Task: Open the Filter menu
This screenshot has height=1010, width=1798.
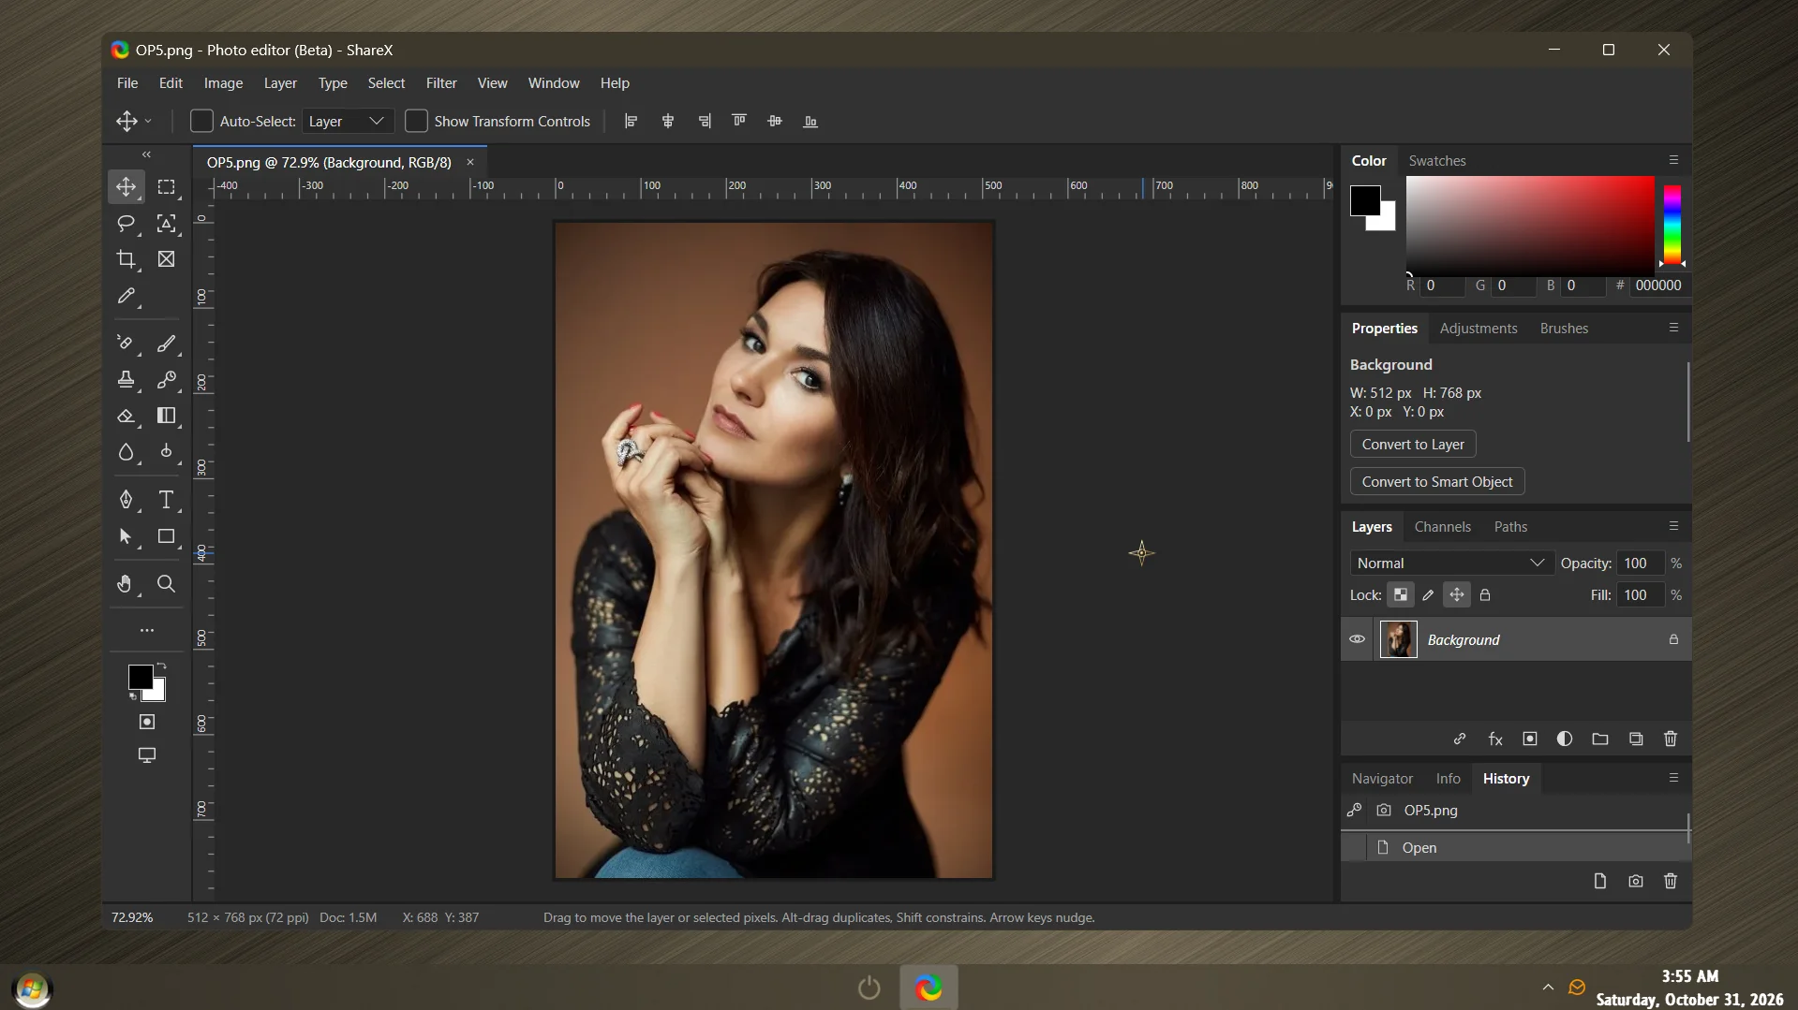Action: point(441,82)
